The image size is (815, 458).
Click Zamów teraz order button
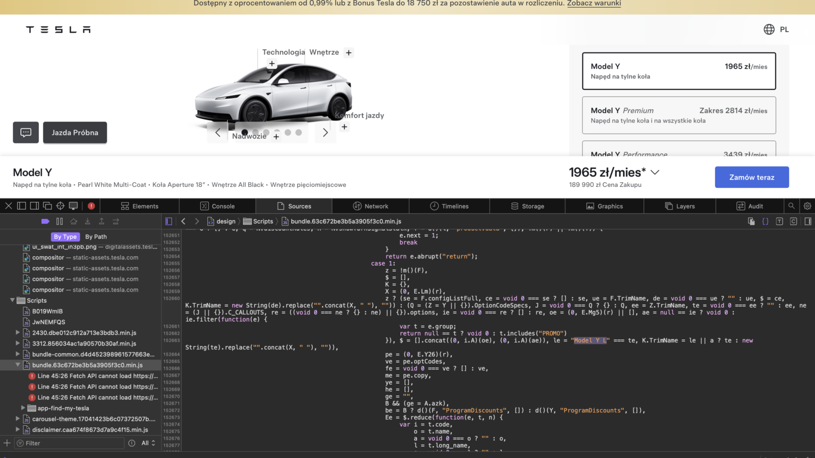click(752, 177)
